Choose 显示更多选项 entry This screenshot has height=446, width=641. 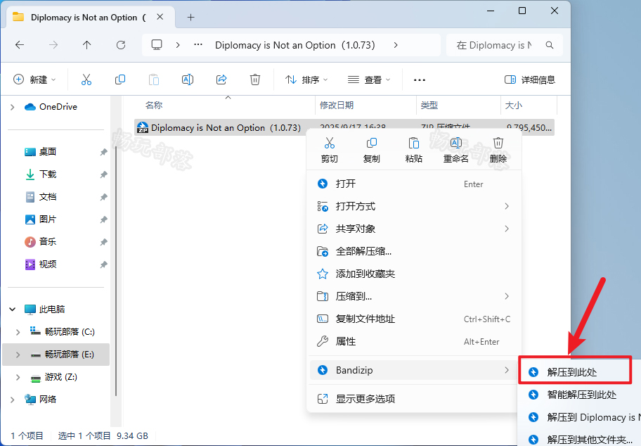click(x=414, y=399)
